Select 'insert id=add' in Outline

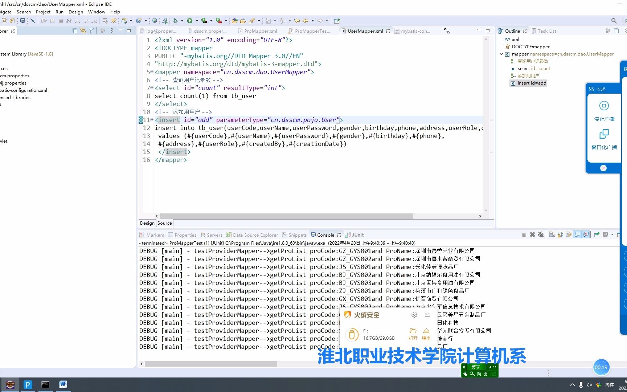pyautogui.click(x=528, y=83)
